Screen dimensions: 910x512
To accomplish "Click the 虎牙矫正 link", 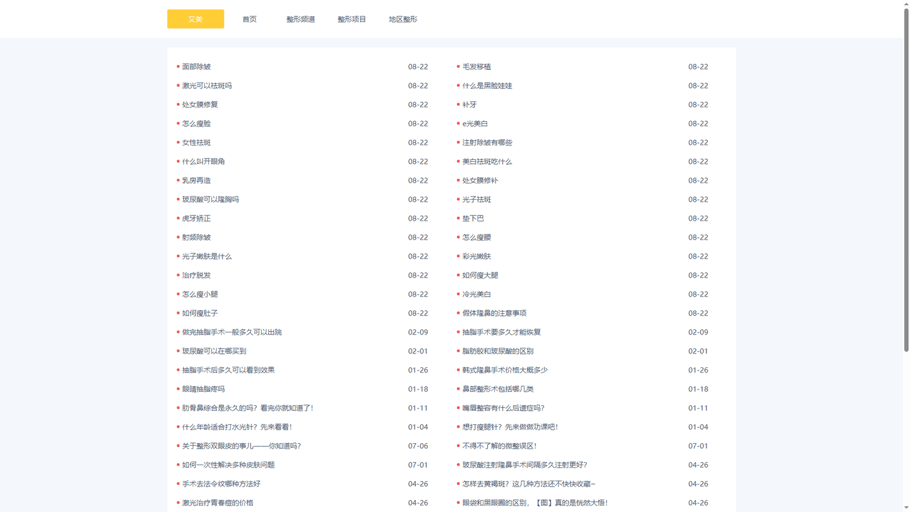I will [197, 218].
